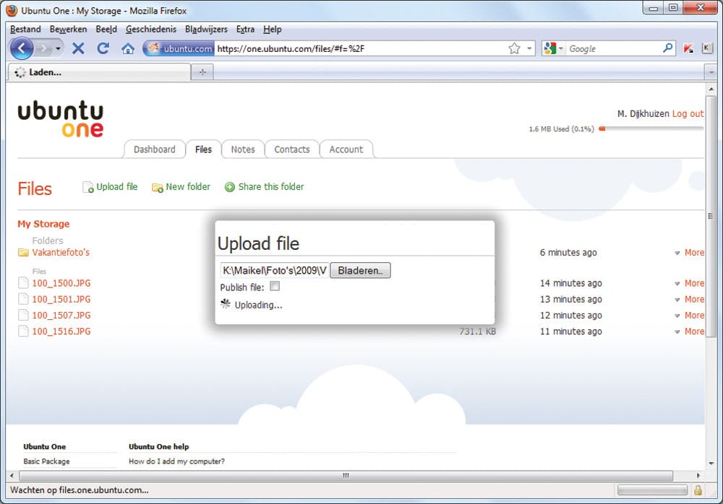Viewport: 723px width, 504px height.
Task: Open file 100_1500.JPG
Action: tap(61, 283)
